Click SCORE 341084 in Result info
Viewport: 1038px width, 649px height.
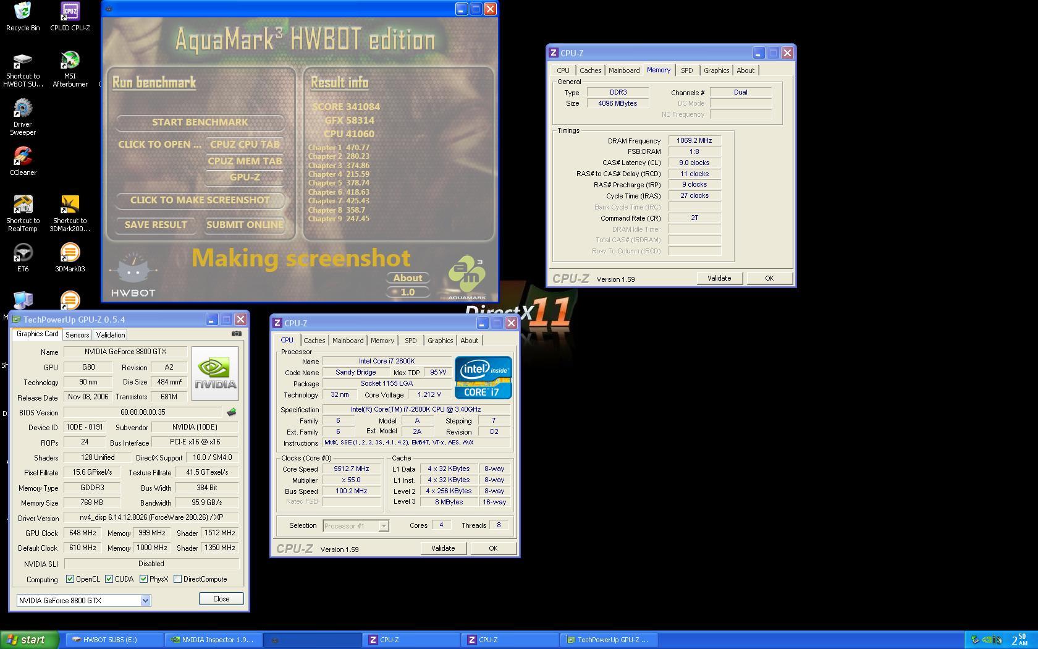[x=346, y=107]
